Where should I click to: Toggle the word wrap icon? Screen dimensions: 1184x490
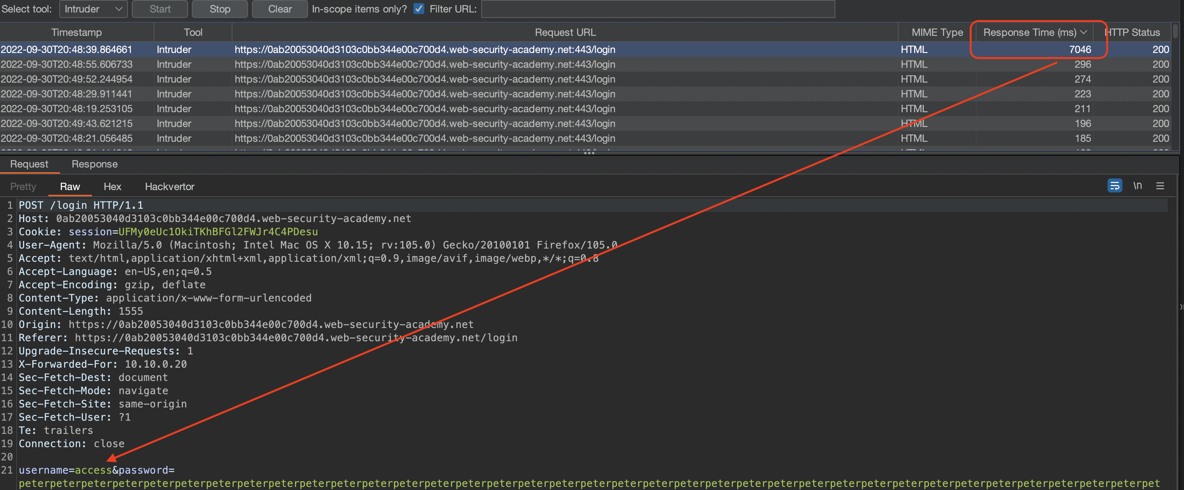click(x=1114, y=186)
